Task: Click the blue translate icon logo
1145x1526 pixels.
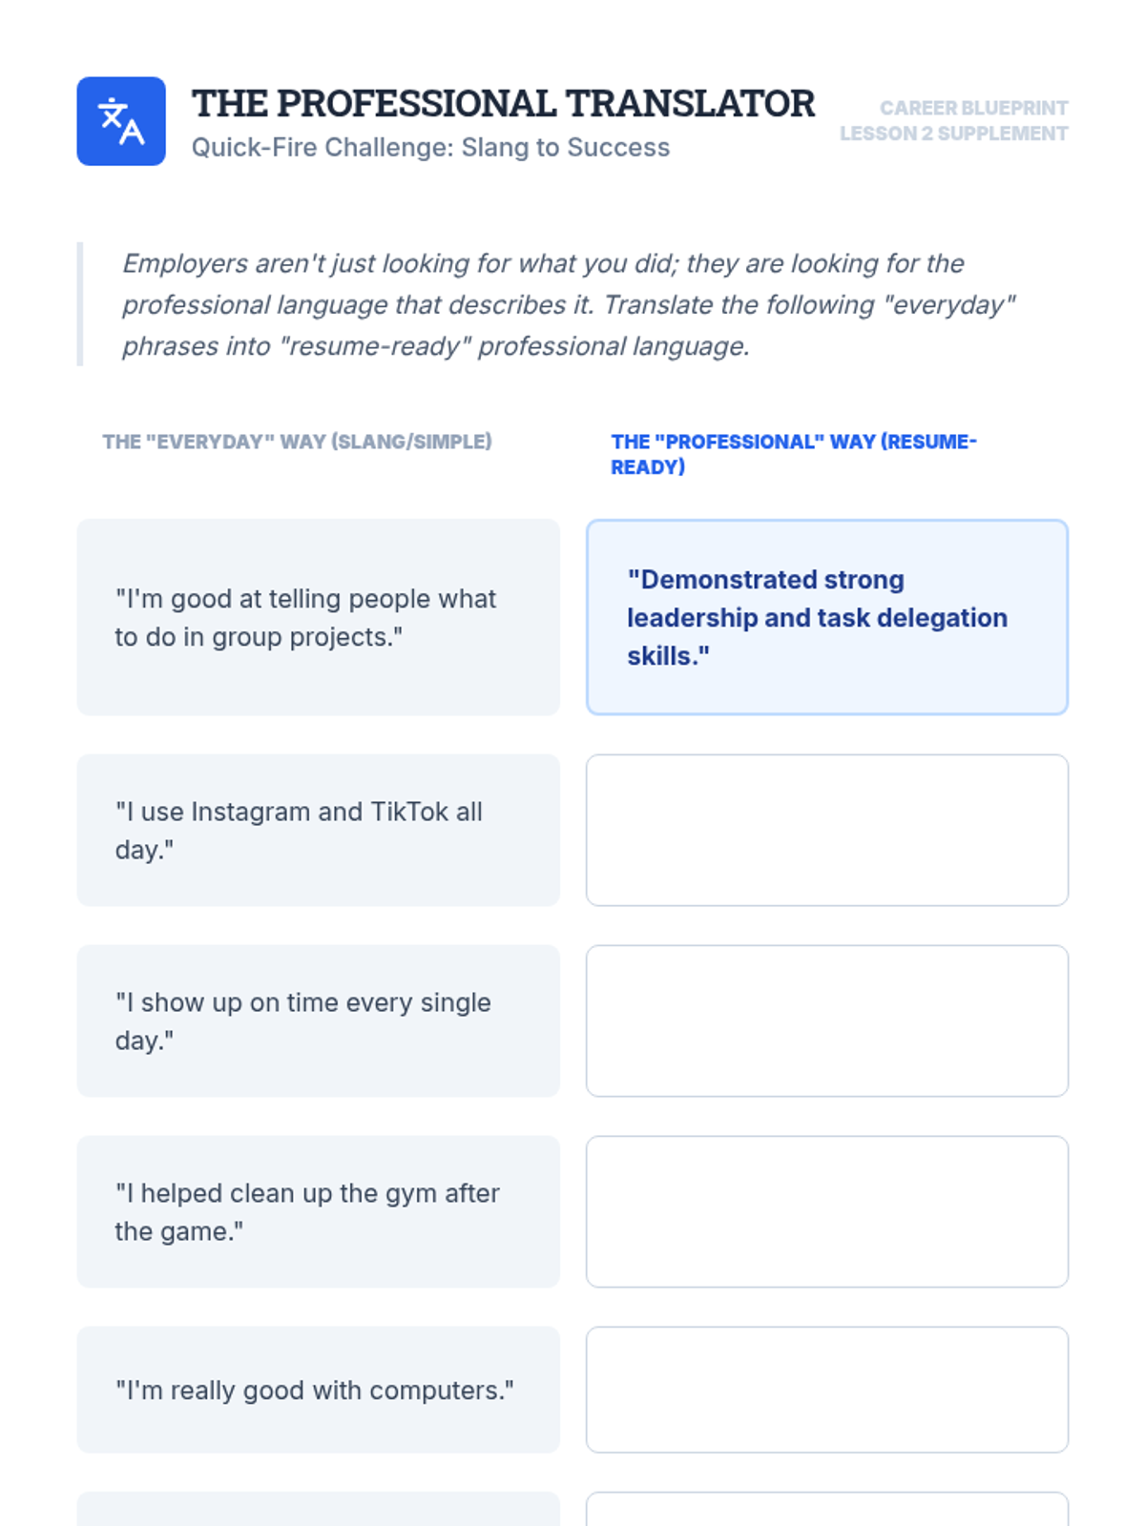Action: click(x=121, y=121)
